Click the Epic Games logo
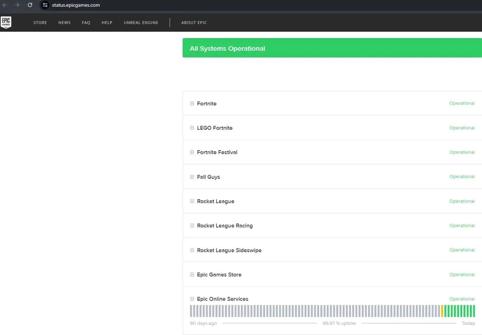482x335 pixels. 6,22
